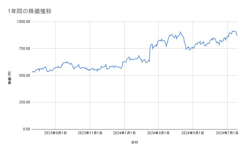Click the 2024年1月1日 date label
This screenshot has height=152, width=245.
[124, 133]
